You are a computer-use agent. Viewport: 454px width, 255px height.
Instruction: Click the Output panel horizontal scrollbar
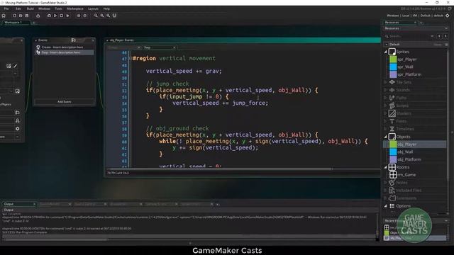coord(55,239)
